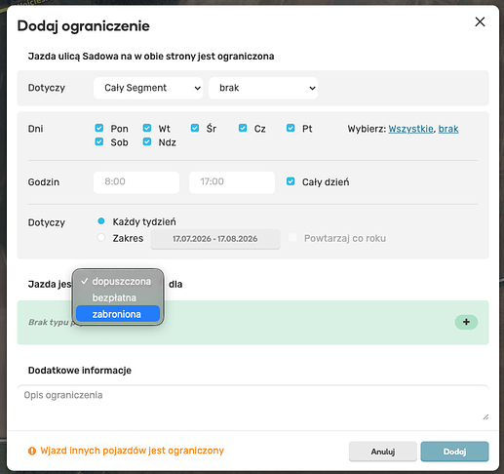Click the brak link next to Wybierz
This screenshot has height=474, width=504.
pos(448,129)
